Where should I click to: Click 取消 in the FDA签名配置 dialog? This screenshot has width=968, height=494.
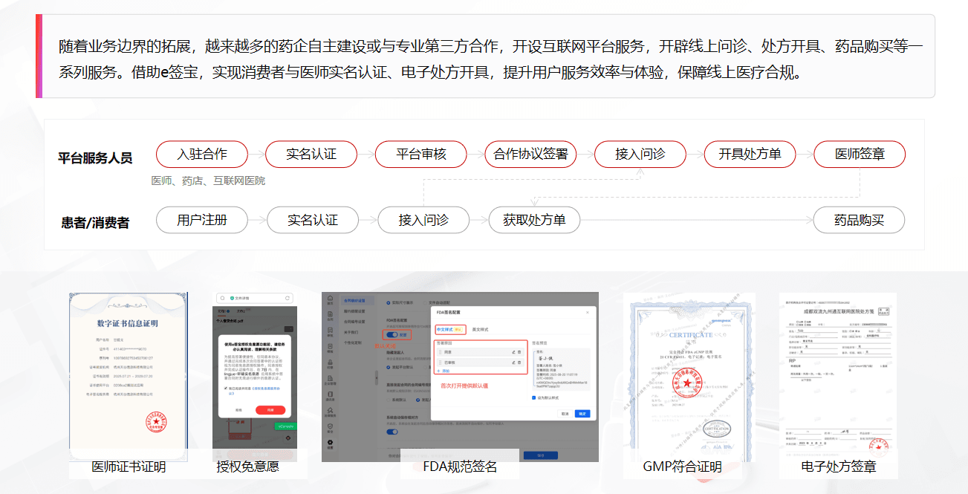point(565,414)
